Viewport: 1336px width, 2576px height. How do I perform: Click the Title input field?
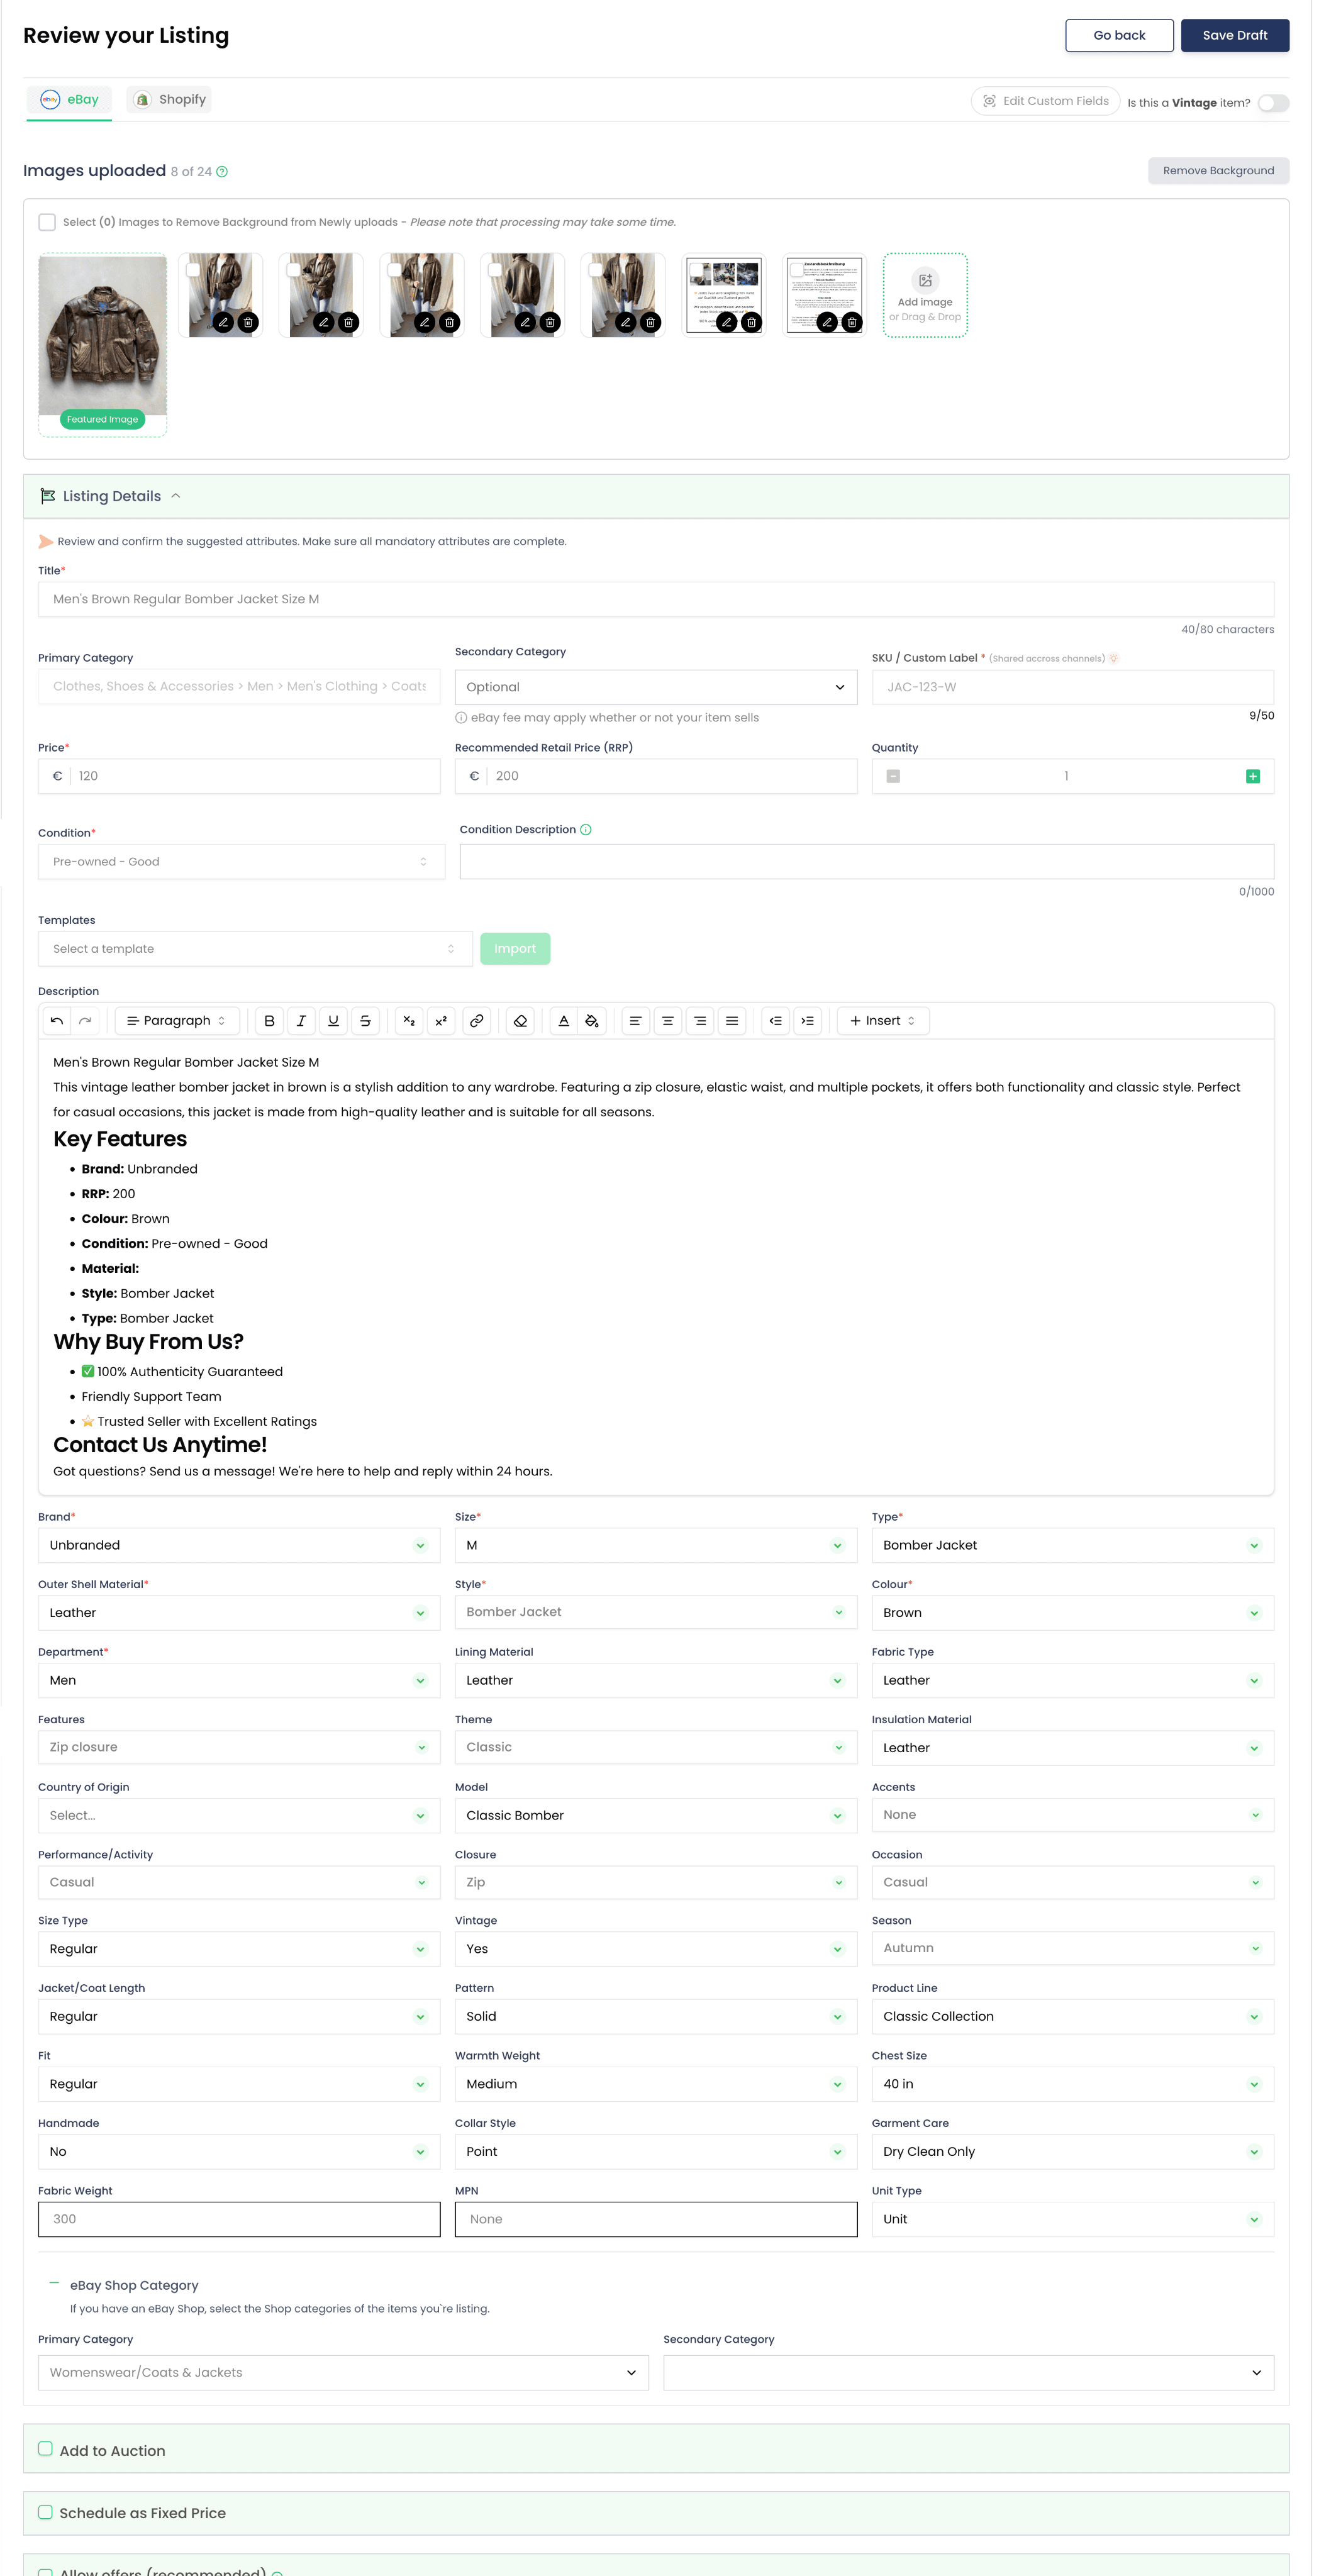coord(656,600)
